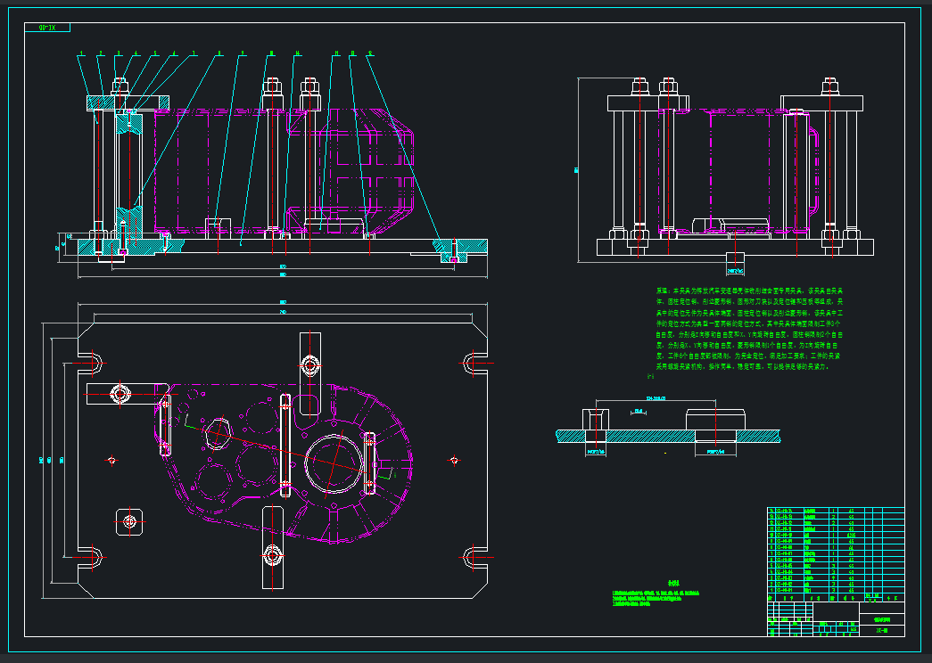Select the left tool-setting block in the detail section
This screenshot has width=932, height=663.
[x=596, y=425]
